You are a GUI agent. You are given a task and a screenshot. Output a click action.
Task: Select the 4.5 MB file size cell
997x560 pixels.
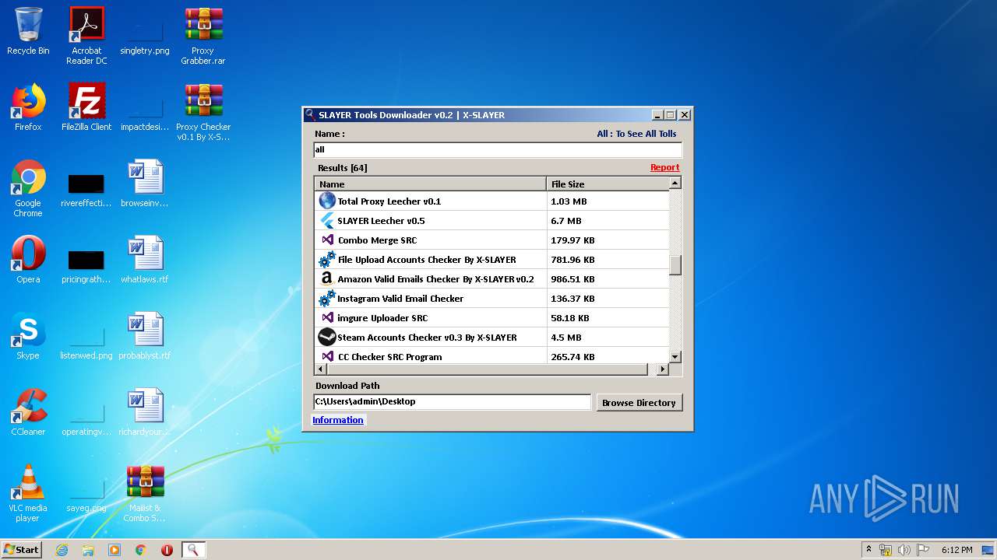coord(608,337)
